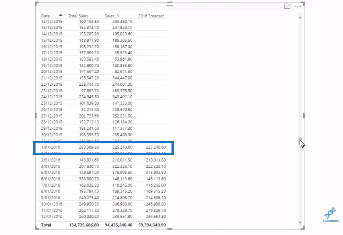This screenshot has height=235, width=343.
Task: Click the vertical scrollbar thumb
Action: pyautogui.click(x=300, y=141)
